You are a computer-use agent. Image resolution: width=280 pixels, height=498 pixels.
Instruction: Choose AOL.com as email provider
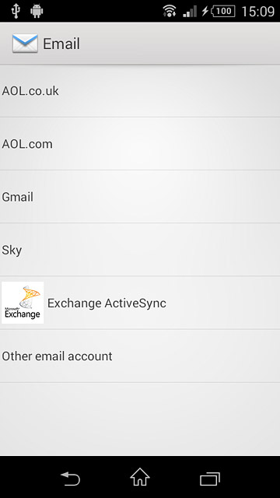[x=140, y=143]
